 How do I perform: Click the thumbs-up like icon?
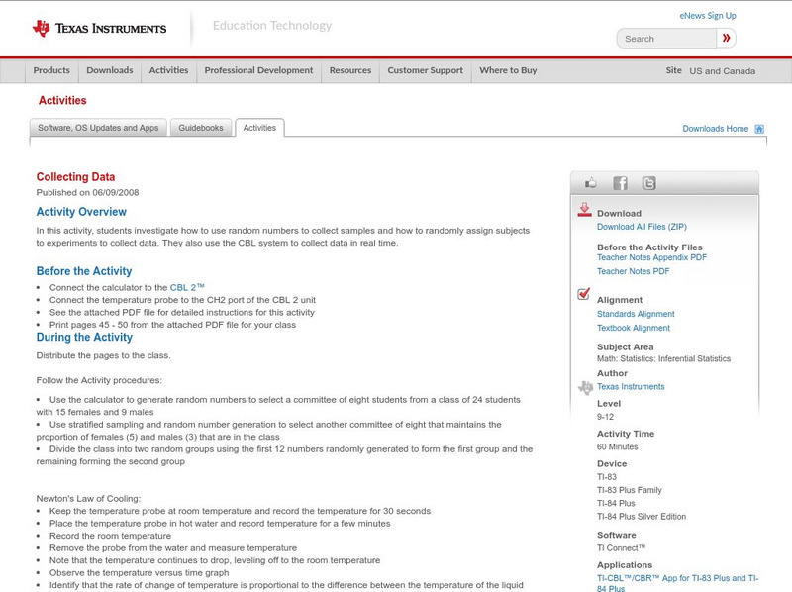click(x=590, y=183)
